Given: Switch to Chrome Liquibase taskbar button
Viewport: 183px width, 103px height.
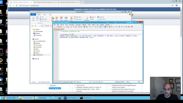Looking at the screenshot, I should tap(10, 98).
